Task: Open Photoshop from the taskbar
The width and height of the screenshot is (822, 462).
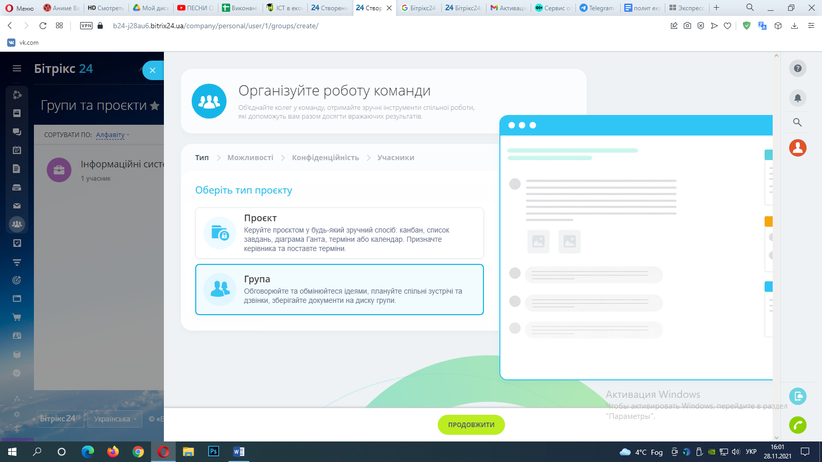Action: [x=213, y=452]
